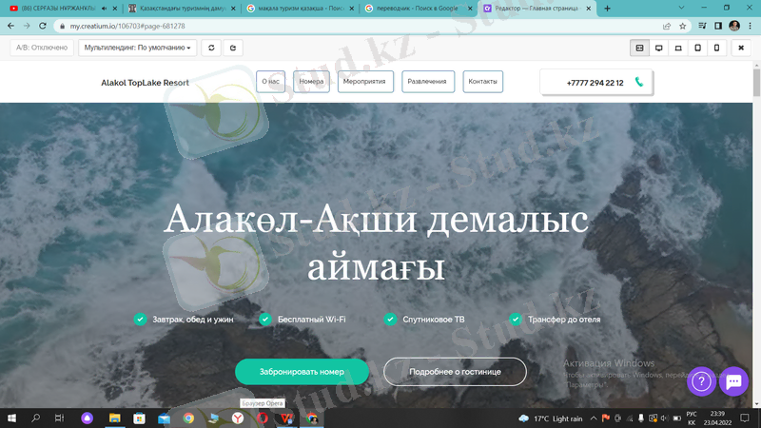Open the taskbar clock and date

click(717, 418)
